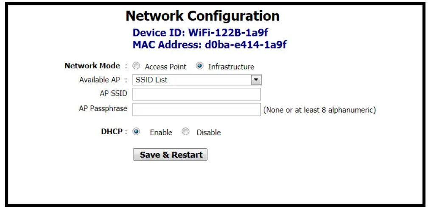Choose the DHCP Disable radio button

[x=185, y=132]
